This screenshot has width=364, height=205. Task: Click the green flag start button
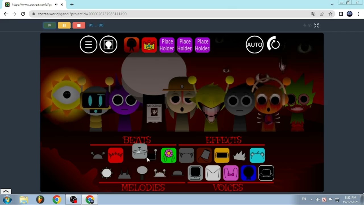click(49, 25)
